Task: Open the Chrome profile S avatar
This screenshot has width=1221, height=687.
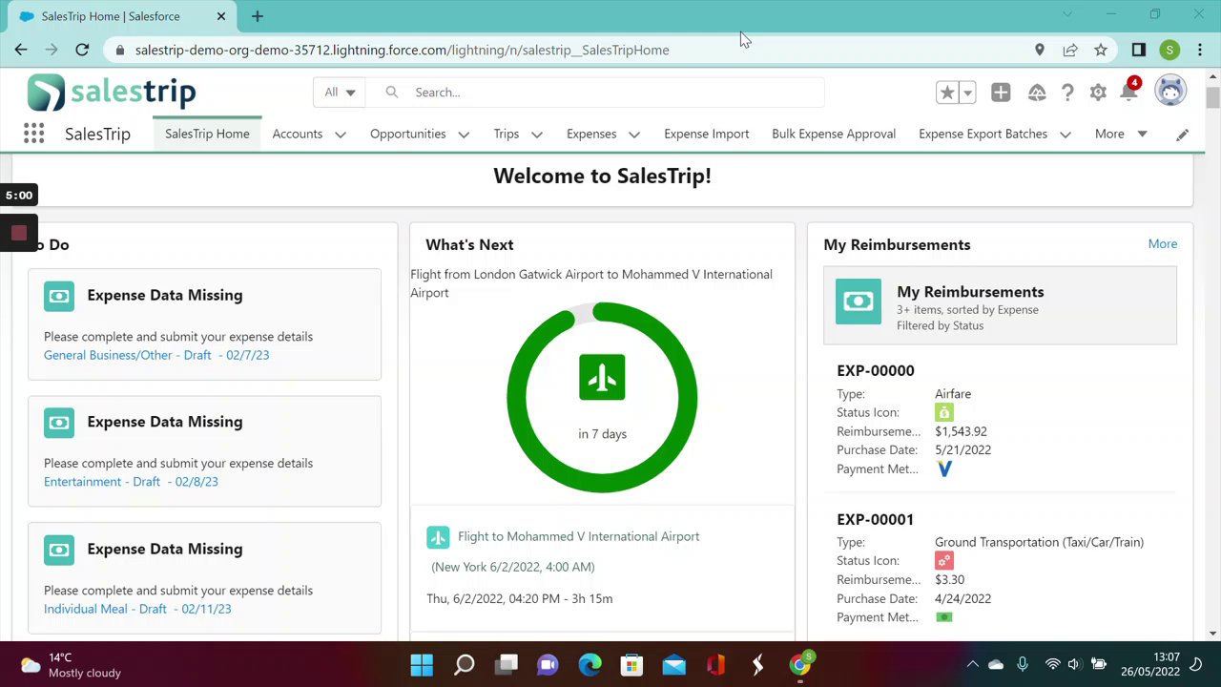Action: coord(1169,50)
